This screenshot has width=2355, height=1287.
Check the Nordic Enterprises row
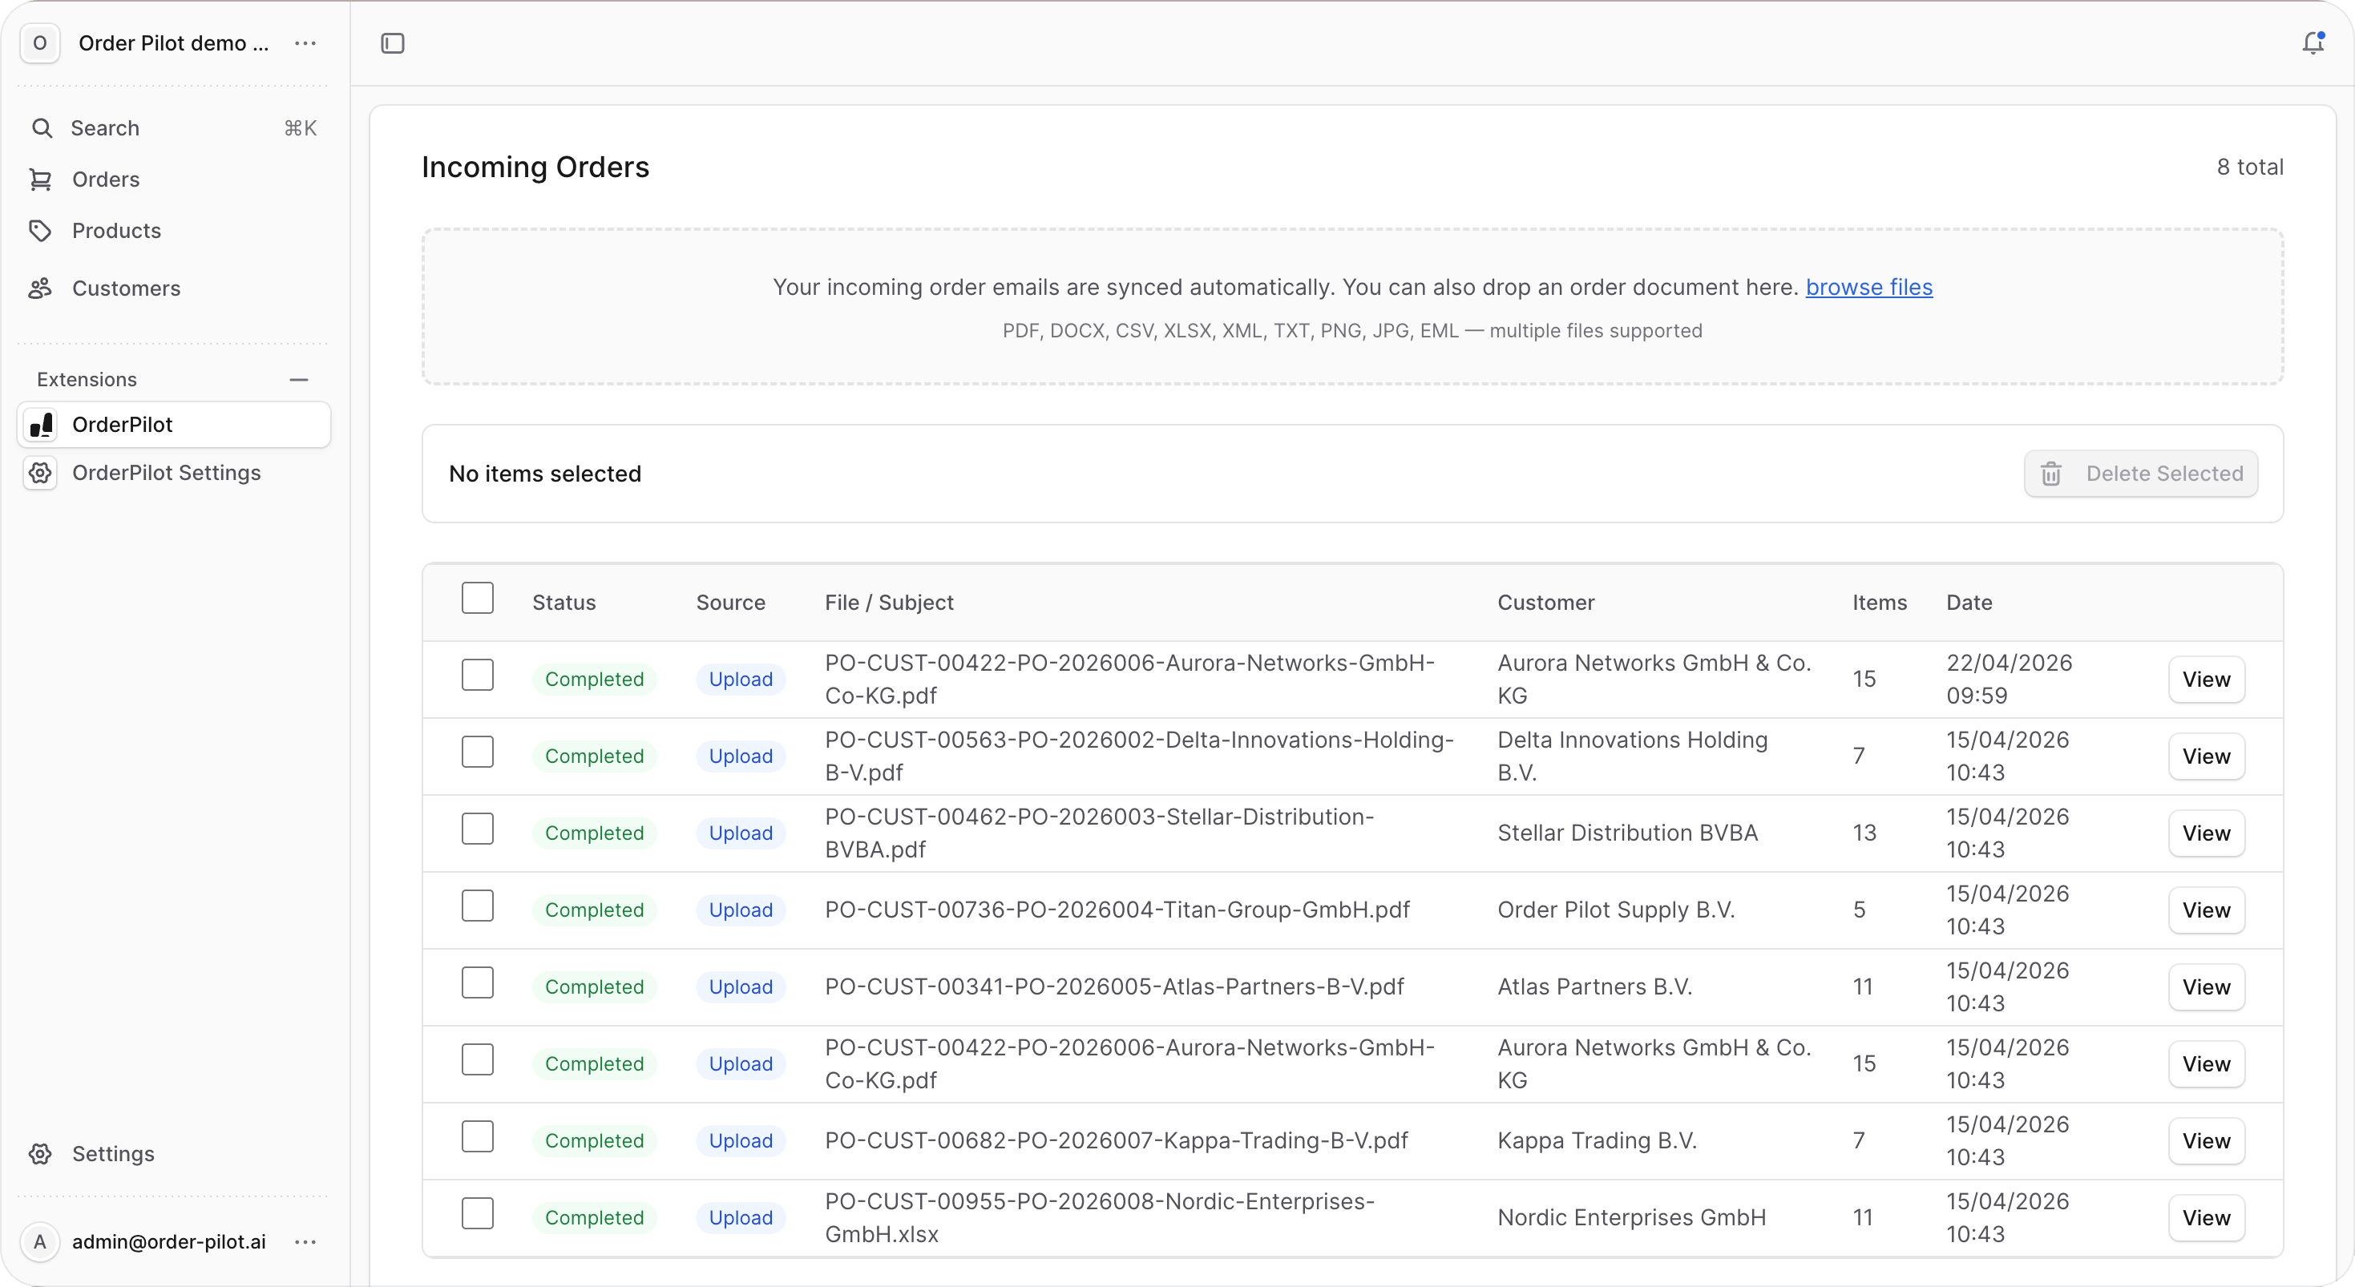477,1213
